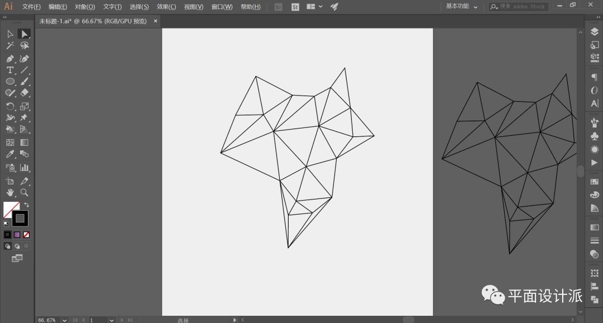Set paint to None
This screenshot has width=603, height=323.
[26, 235]
